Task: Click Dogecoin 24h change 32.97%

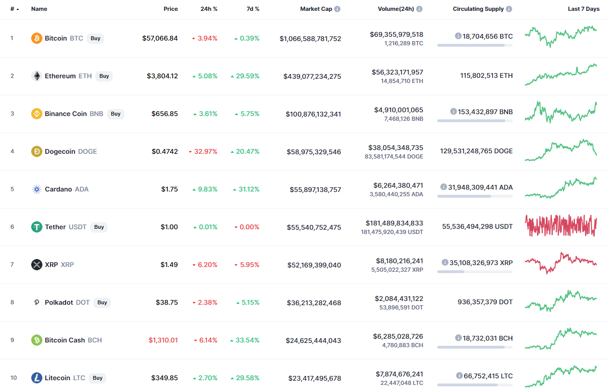Action: click(x=203, y=151)
